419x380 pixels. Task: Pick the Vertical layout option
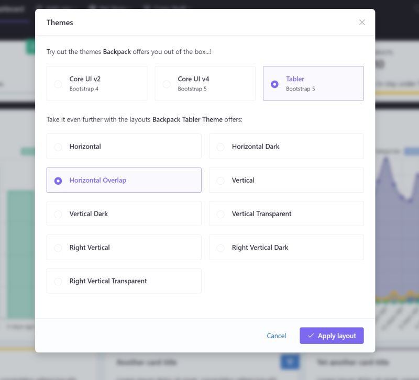(220, 180)
